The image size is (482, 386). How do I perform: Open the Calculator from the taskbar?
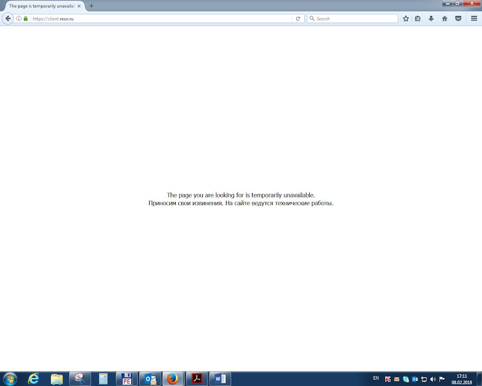coord(103,378)
